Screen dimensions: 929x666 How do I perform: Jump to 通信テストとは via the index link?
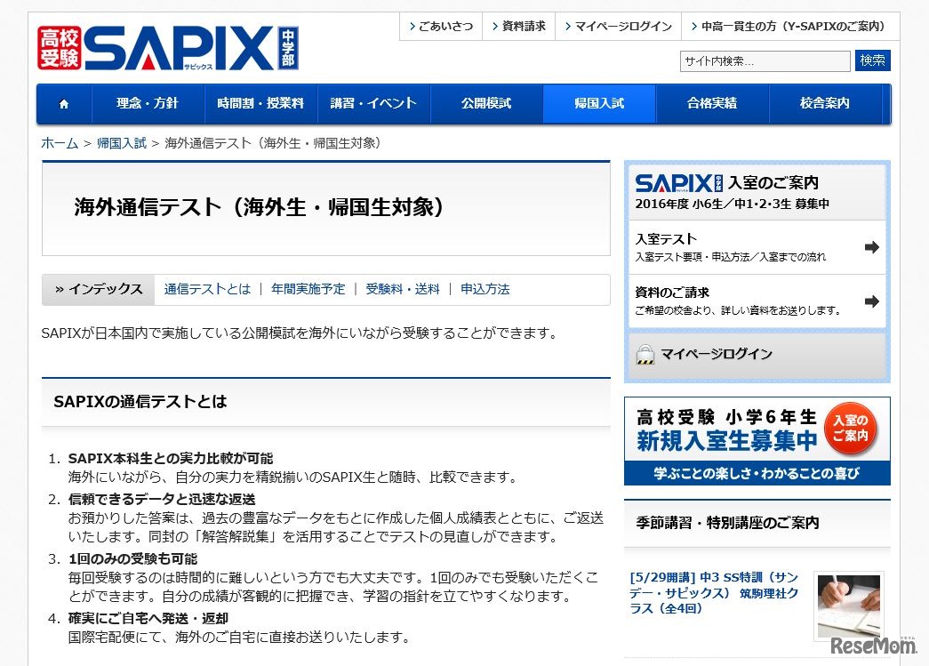[x=206, y=289]
